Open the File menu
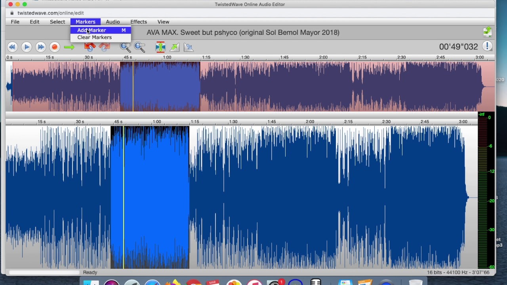 point(15,22)
